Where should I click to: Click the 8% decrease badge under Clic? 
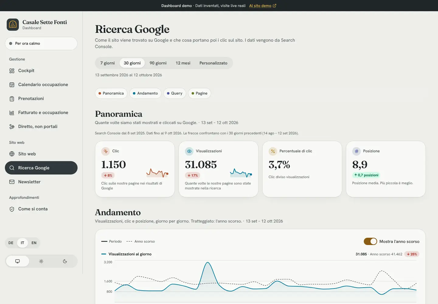[x=108, y=175]
